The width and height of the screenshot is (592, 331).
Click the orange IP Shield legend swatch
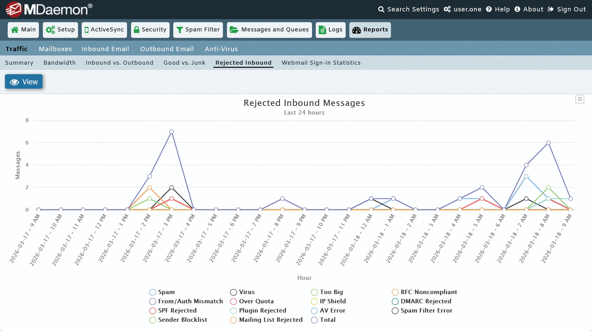coord(314,301)
